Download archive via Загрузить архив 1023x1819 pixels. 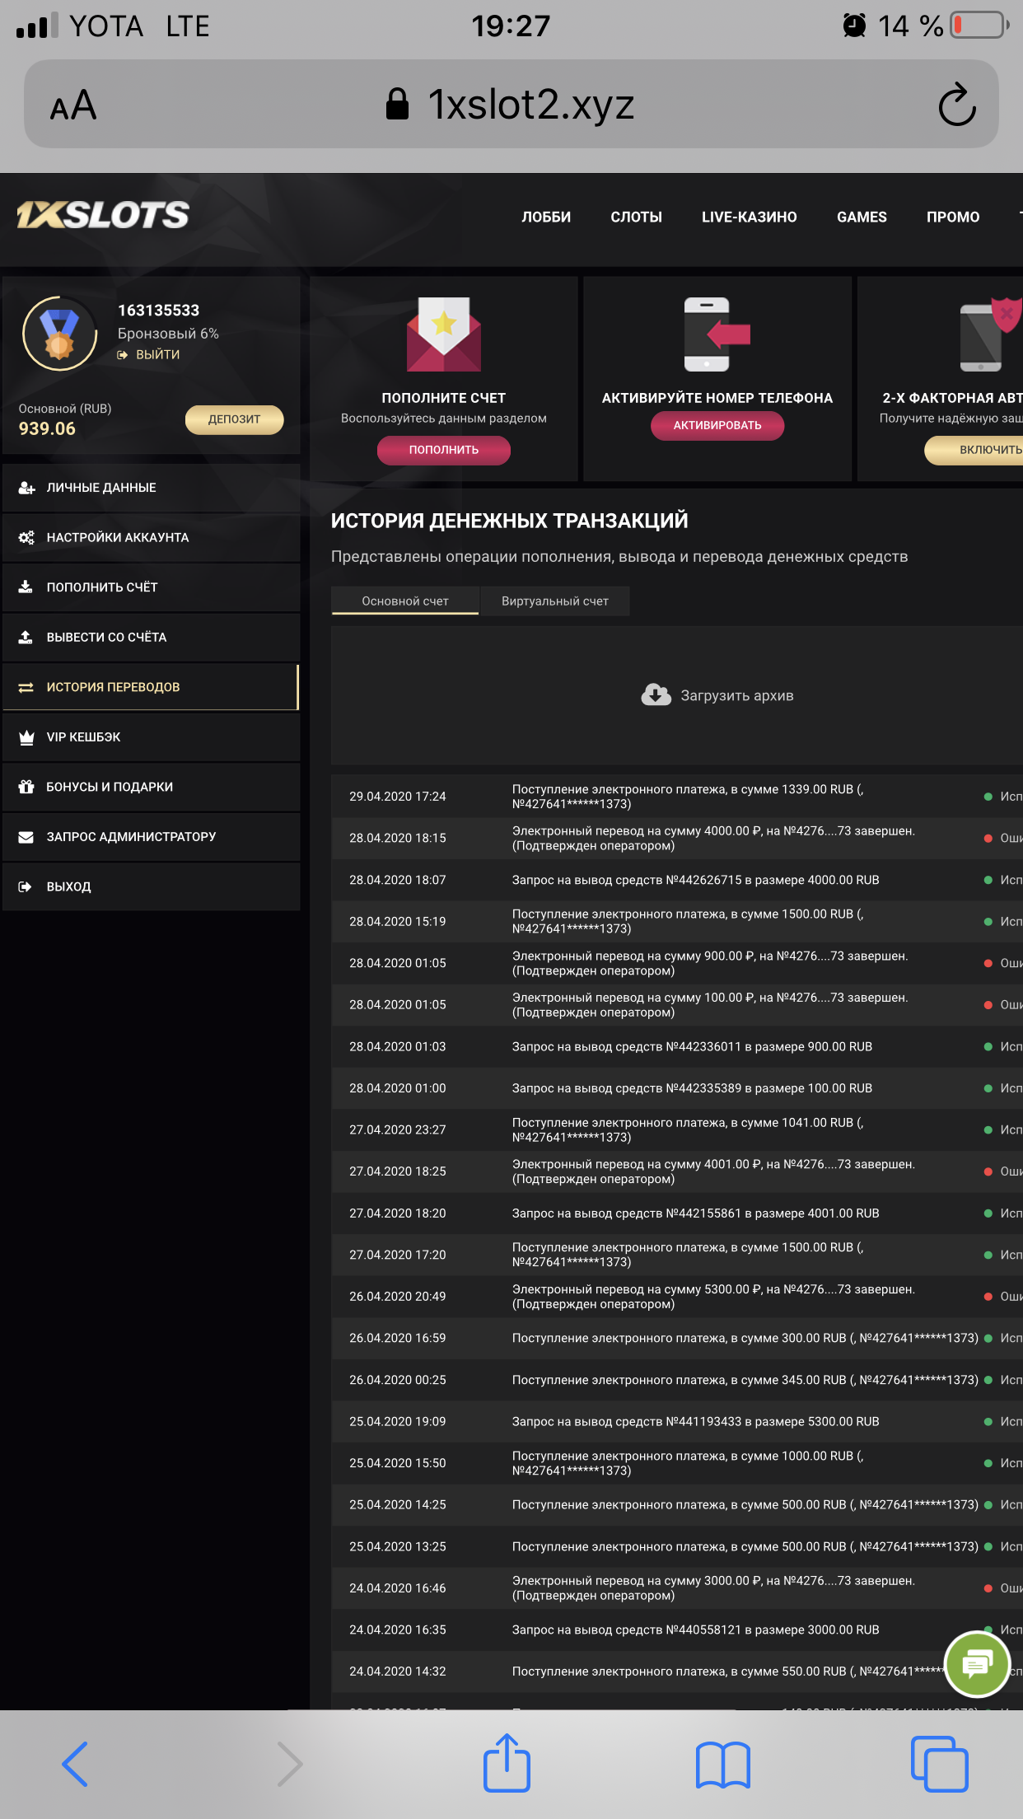click(717, 695)
